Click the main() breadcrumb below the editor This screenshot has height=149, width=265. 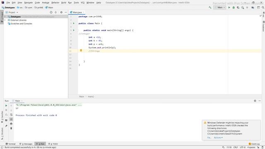pyautogui.click(x=91, y=96)
